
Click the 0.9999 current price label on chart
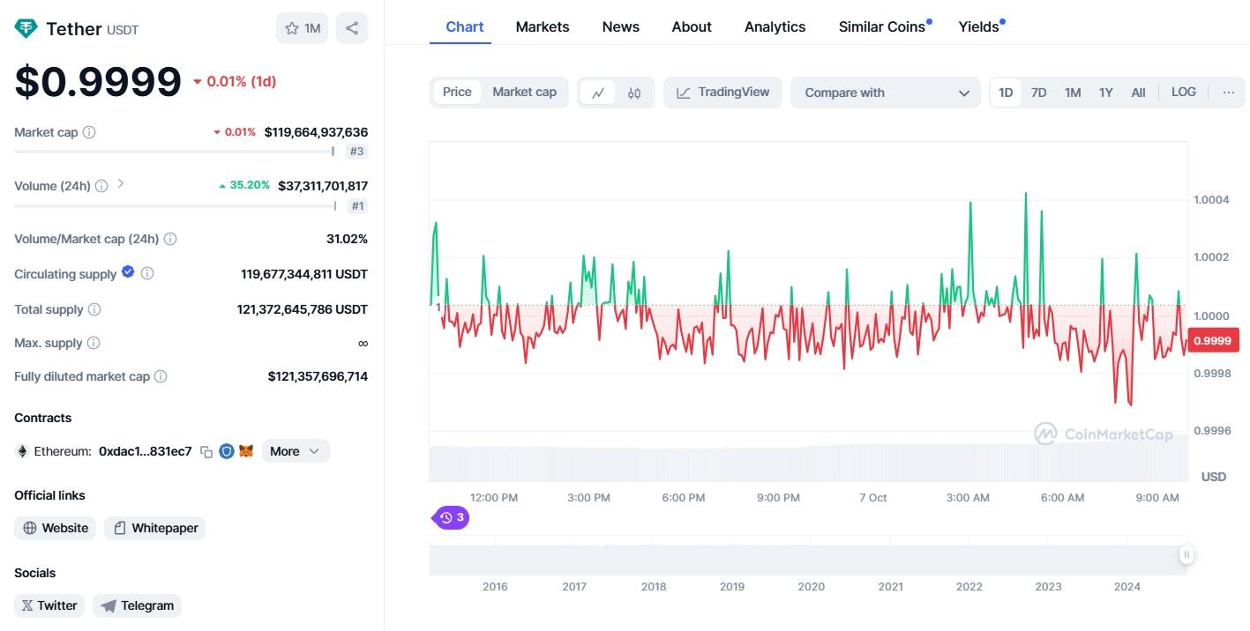1213,340
